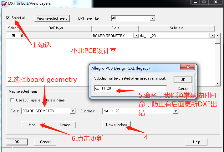This screenshot has width=224, height=152.
Task: Click Cancel in the Allegro subclass popup
Action: (183, 89)
